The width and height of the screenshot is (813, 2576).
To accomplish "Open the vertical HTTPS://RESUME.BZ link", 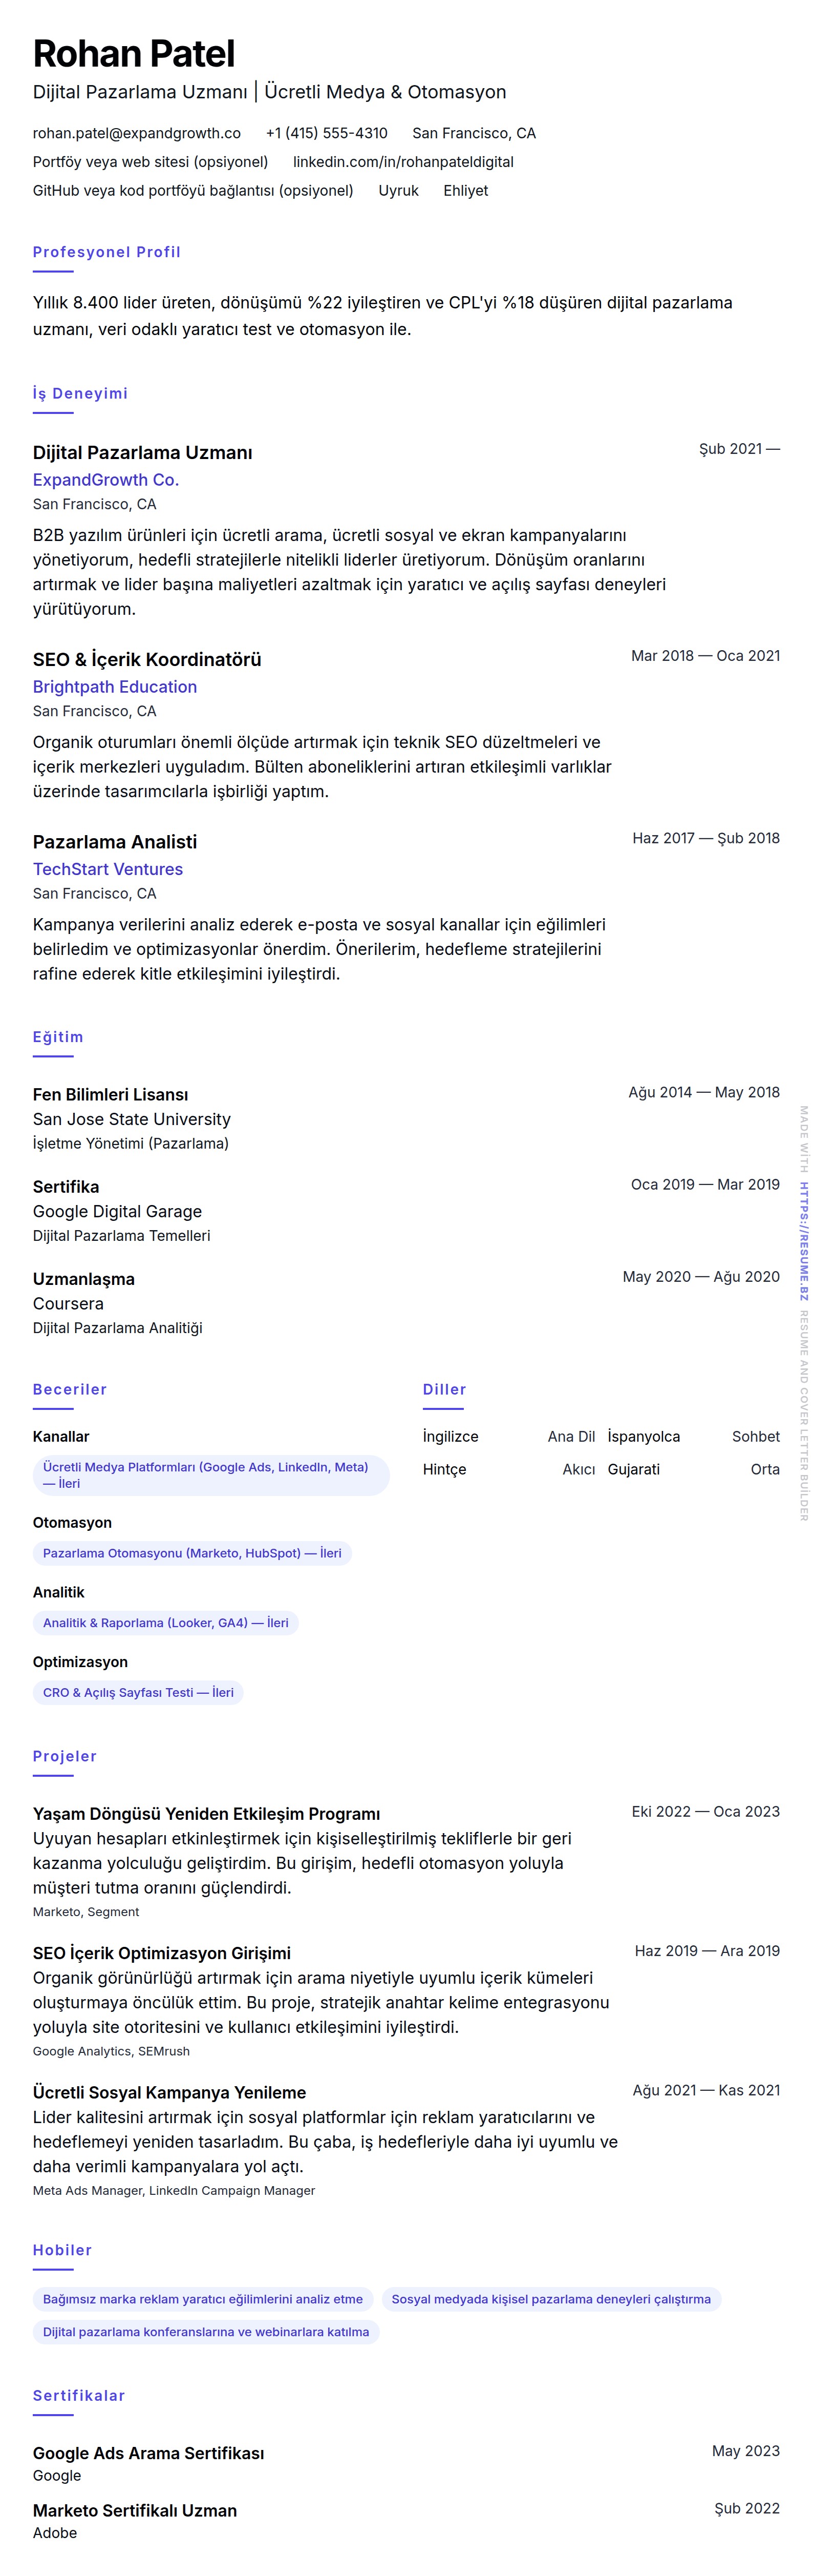I will [803, 1241].
